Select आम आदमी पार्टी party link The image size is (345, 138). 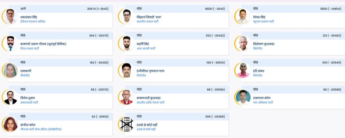click(146, 49)
